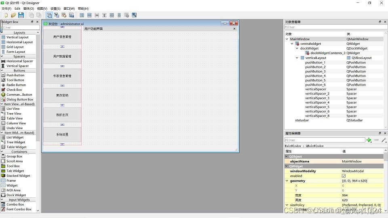Apply Lay Out Vertically toolbar icon
The height and width of the screenshot is (218, 388).
(x=89, y=15)
